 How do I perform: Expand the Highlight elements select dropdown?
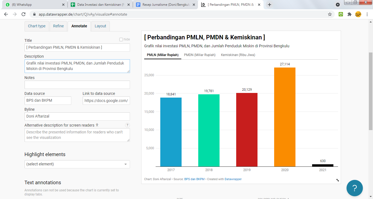click(77, 164)
